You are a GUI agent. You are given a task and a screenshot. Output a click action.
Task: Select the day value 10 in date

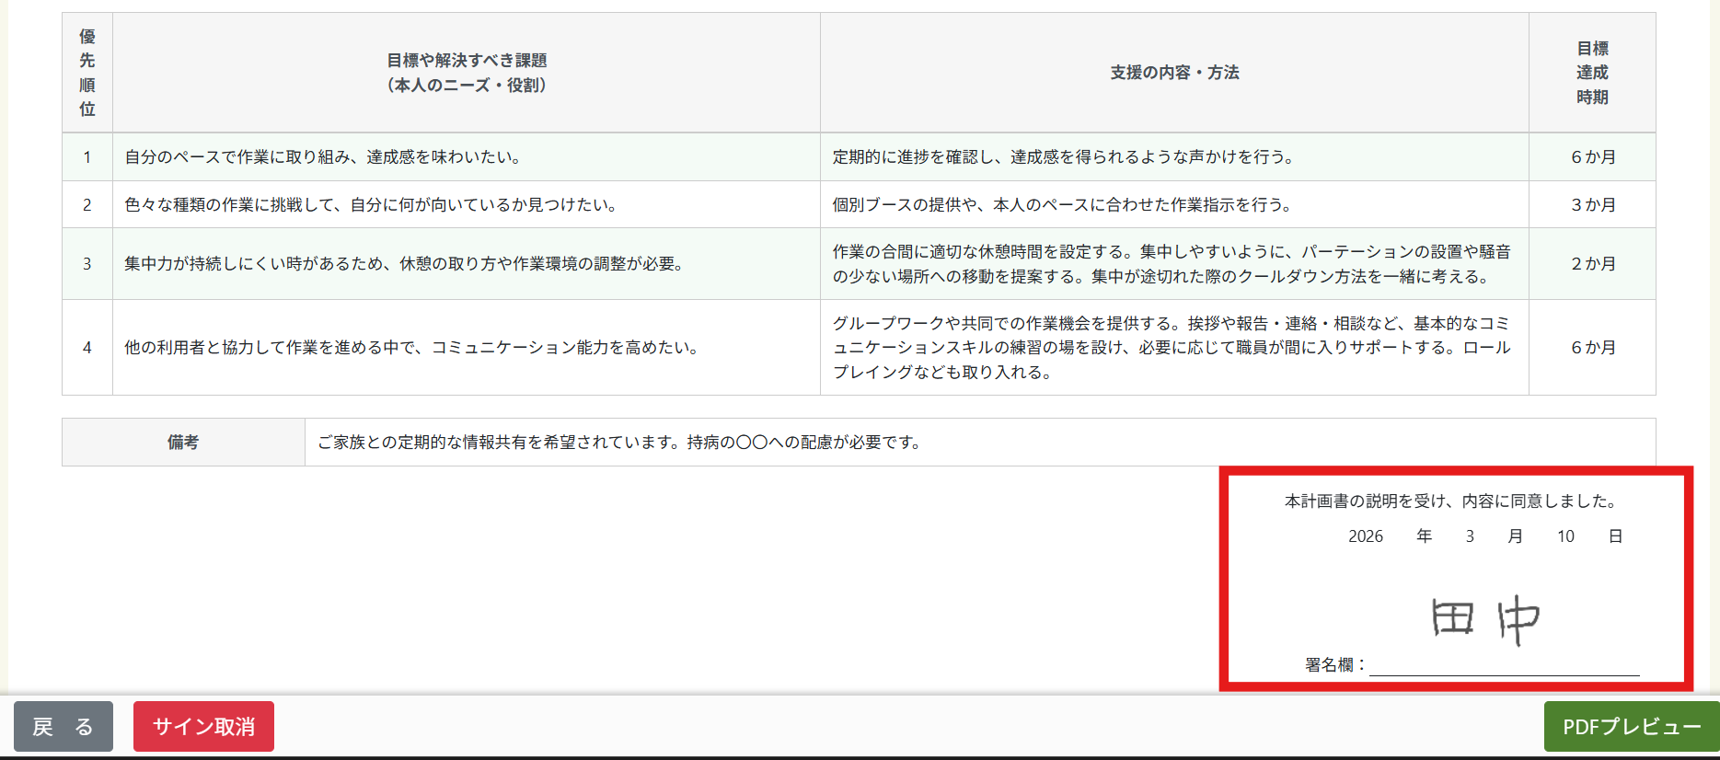1565,536
